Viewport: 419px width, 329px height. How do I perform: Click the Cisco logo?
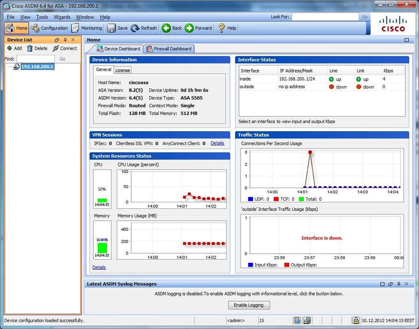(x=393, y=24)
